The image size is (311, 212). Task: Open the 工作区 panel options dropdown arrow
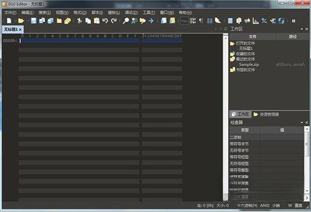(x=302, y=29)
